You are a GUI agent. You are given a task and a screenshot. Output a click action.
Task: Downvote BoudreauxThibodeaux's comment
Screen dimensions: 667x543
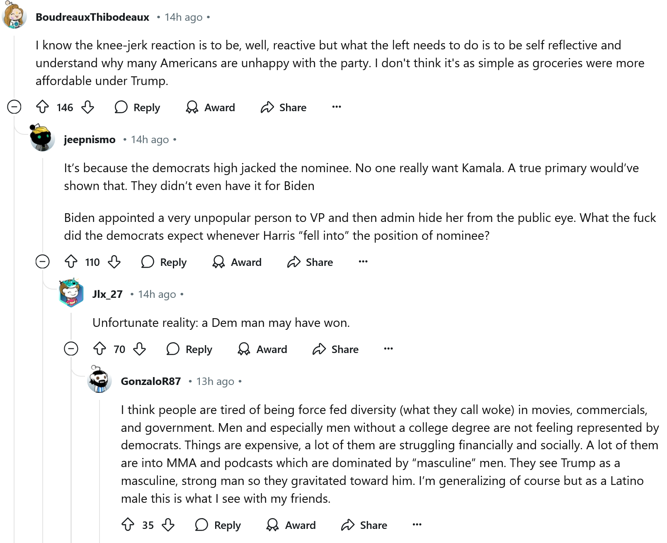pos(87,107)
